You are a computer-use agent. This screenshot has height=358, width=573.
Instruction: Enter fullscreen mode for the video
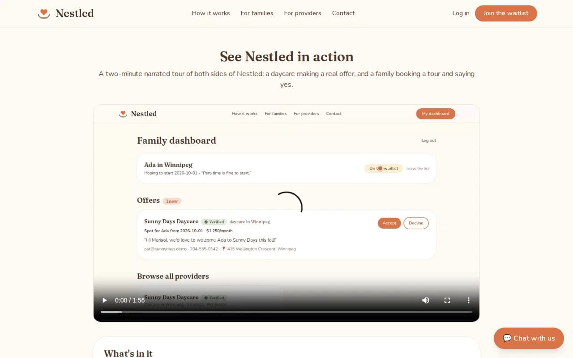click(x=447, y=300)
